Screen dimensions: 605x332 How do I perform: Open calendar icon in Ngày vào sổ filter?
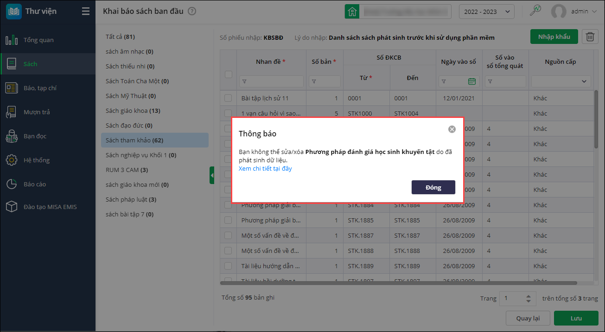472,81
